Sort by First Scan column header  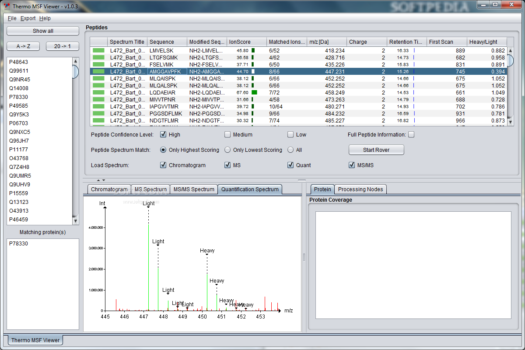447,42
